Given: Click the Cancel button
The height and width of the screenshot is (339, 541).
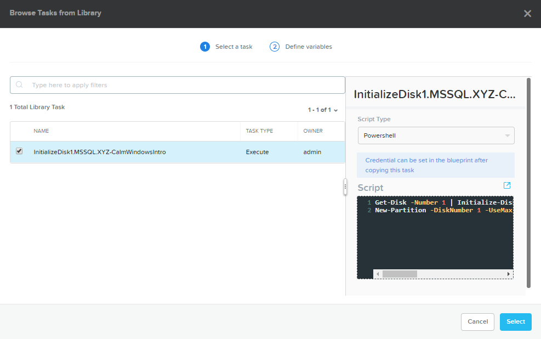Looking at the screenshot, I should [x=477, y=322].
